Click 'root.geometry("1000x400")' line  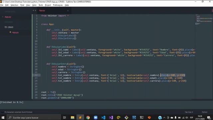tap(58, 98)
